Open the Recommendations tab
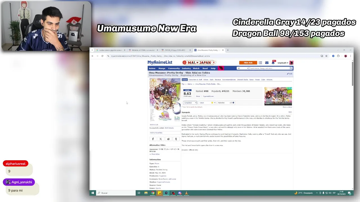The width and height of the screenshot is (360, 202). click(x=229, y=80)
